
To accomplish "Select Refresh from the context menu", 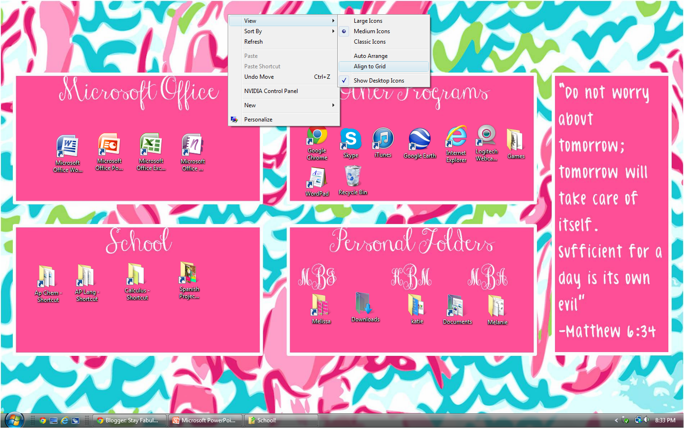I will (x=253, y=41).
